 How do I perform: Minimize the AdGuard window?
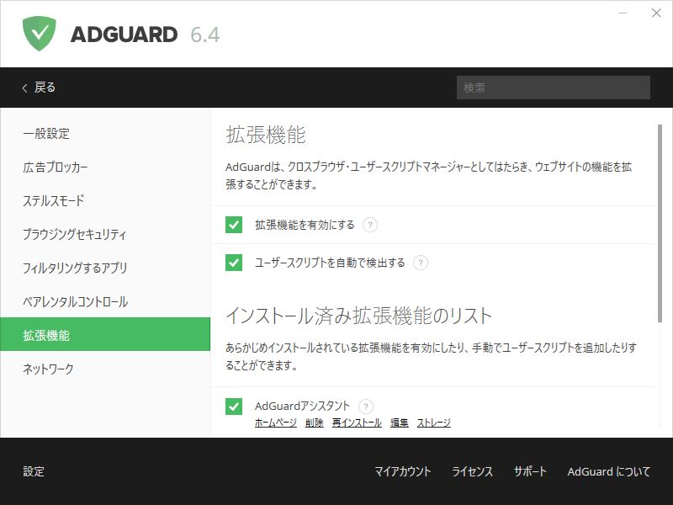pos(623,13)
